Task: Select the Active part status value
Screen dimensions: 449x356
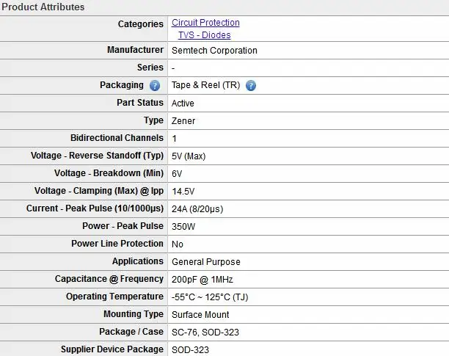Action: pyautogui.click(x=183, y=103)
